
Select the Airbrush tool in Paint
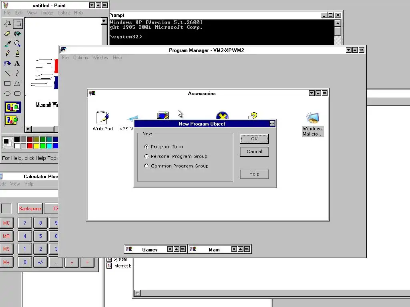(x=7, y=64)
